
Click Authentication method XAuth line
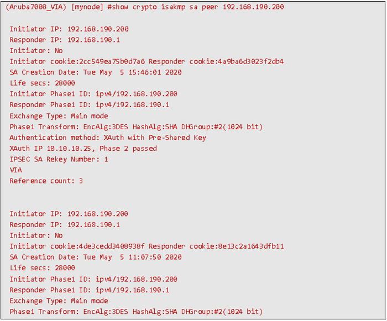pos(108,138)
